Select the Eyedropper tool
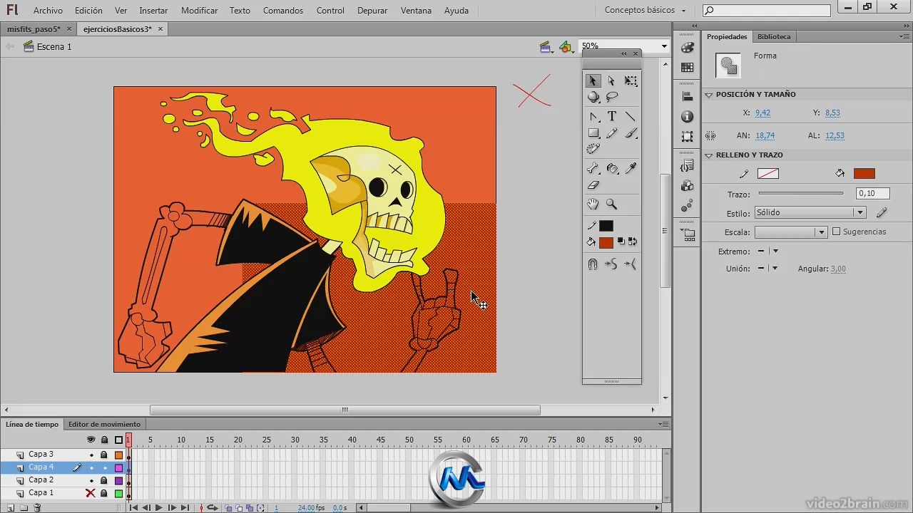Image resolution: width=913 pixels, height=513 pixels. (x=631, y=169)
